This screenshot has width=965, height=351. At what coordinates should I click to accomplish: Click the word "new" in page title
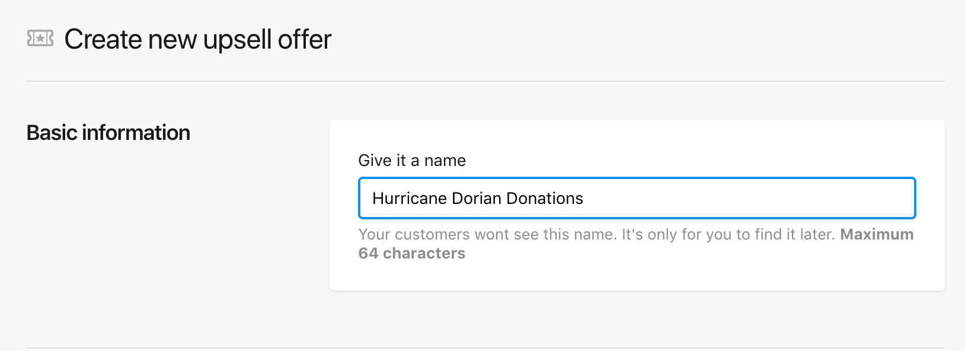[x=172, y=40]
